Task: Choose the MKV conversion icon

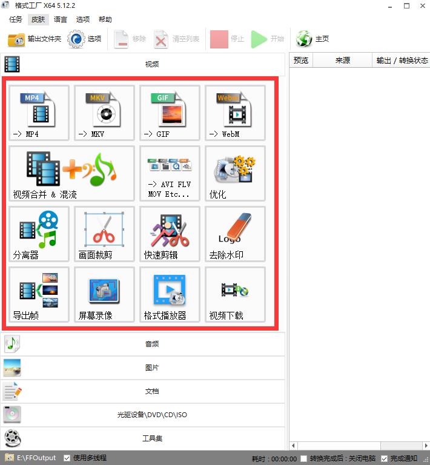Action: pyautogui.click(x=104, y=113)
